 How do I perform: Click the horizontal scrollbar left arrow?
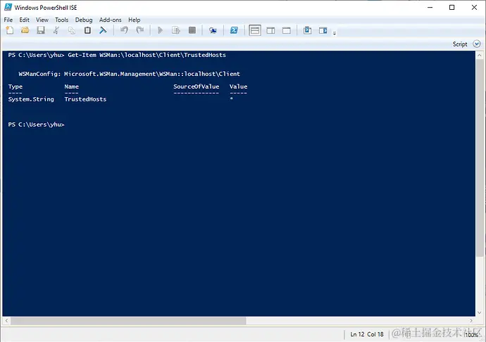coord(6,321)
